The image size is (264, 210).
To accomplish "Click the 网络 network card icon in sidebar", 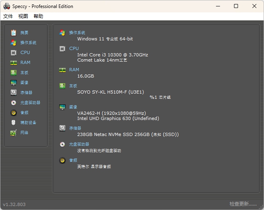I will pyautogui.click(x=14, y=133).
